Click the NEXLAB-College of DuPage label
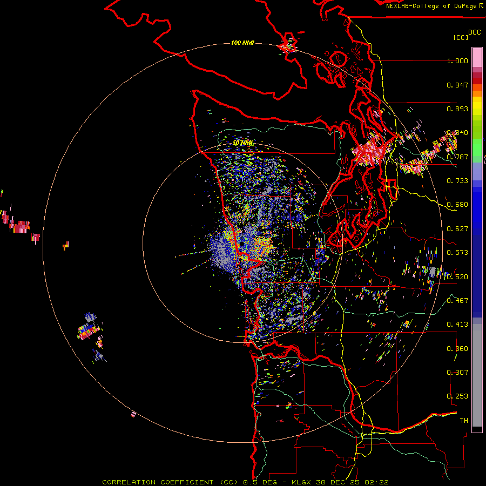 pyautogui.click(x=431, y=6)
